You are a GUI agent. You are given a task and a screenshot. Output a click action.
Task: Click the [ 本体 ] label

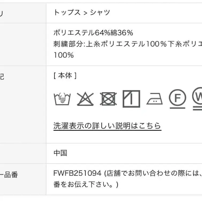tap(65, 76)
